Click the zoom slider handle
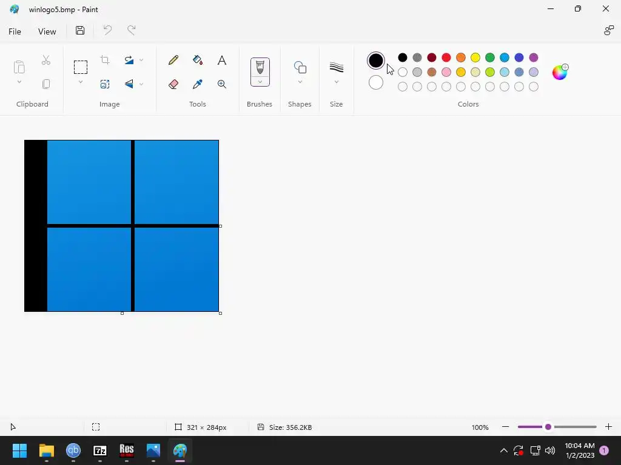Screen dimensions: 621x465 click(548, 427)
